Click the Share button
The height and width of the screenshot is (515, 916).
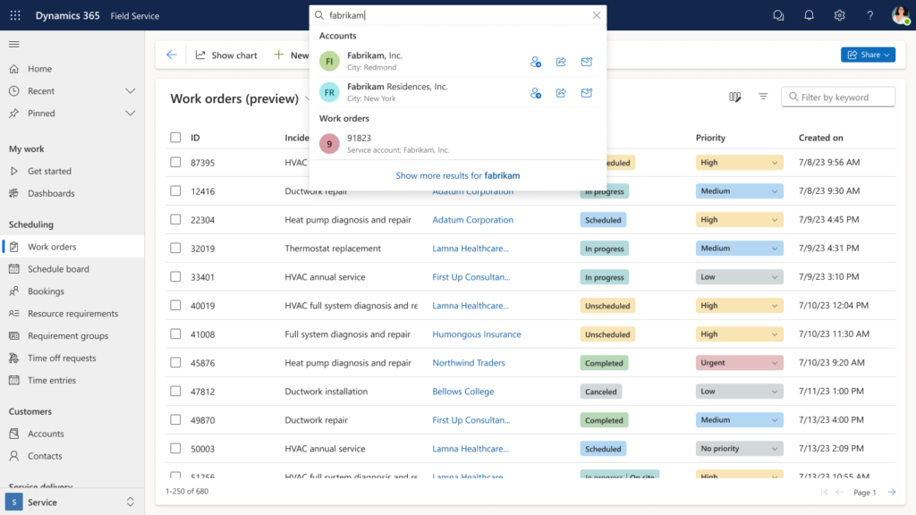(867, 55)
